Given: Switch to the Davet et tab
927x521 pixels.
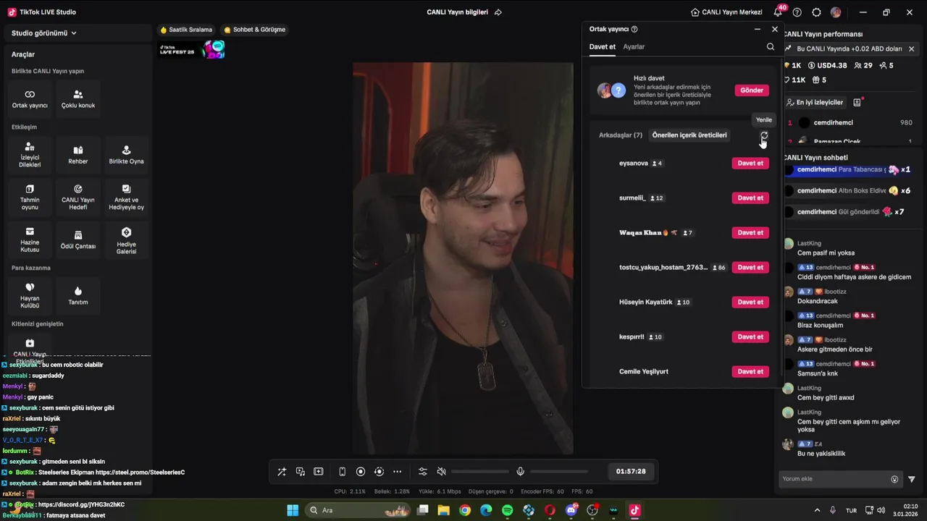Looking at the screenshot, I should pos(603,46).
